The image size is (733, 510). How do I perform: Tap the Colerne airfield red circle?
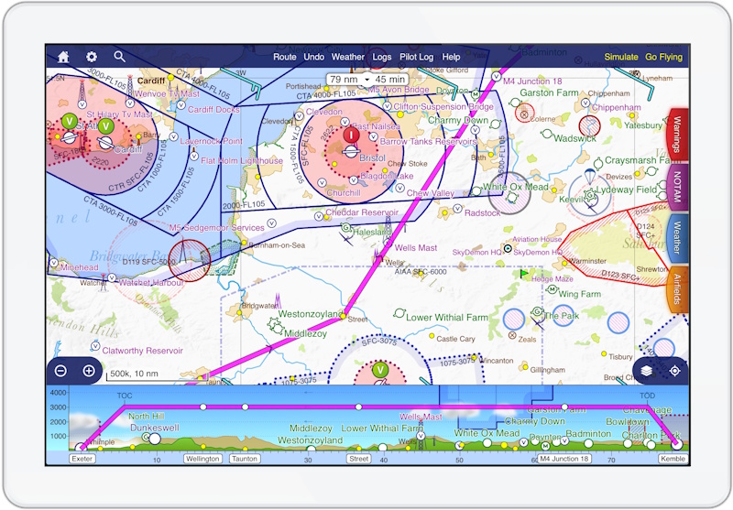[x=524, y=114]
